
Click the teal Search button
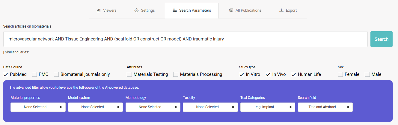coord(382,39)
